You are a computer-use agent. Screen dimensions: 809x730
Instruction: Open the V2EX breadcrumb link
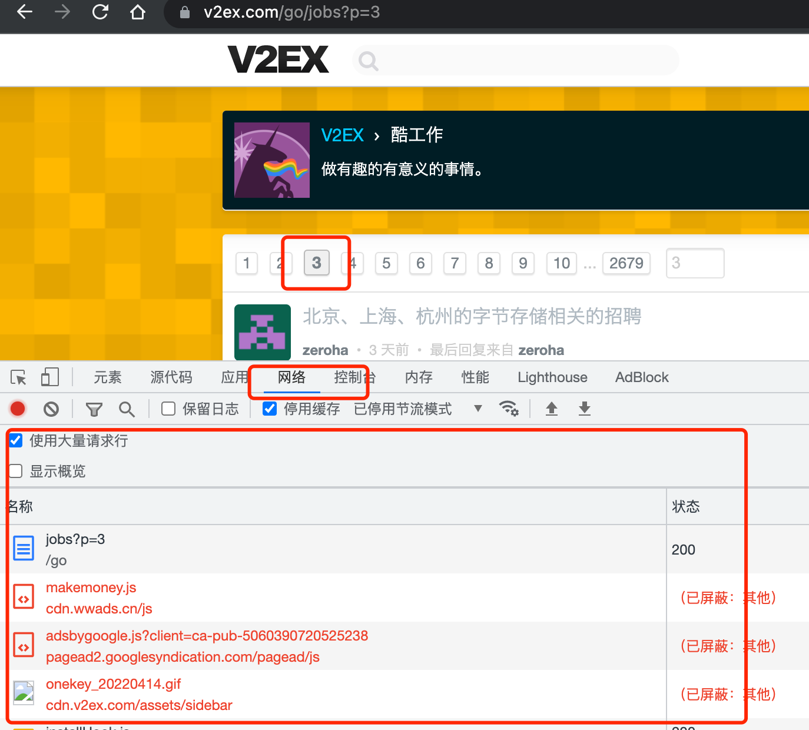[x=343, y=135]
